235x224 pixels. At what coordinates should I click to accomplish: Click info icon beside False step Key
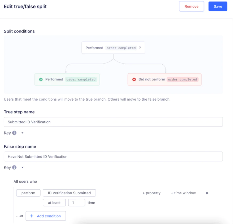point(14,167)
